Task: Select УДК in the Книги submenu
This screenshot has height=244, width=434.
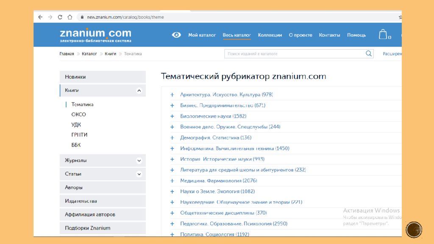Action: click(76, 125)
